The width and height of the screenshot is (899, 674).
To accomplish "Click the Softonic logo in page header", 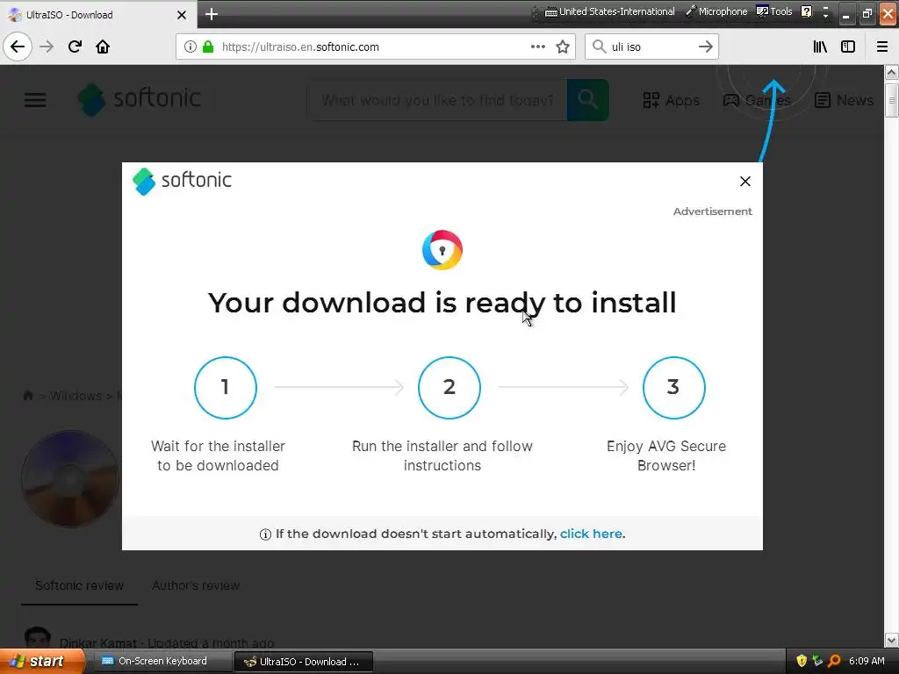I will coord(140,99).
